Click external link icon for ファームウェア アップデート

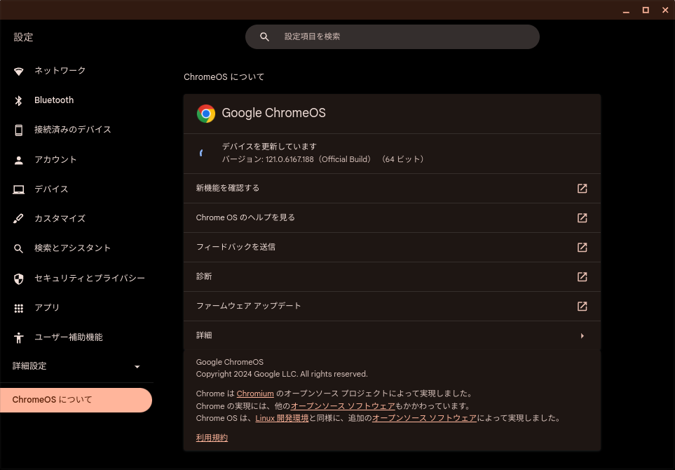tap(582, 307)
